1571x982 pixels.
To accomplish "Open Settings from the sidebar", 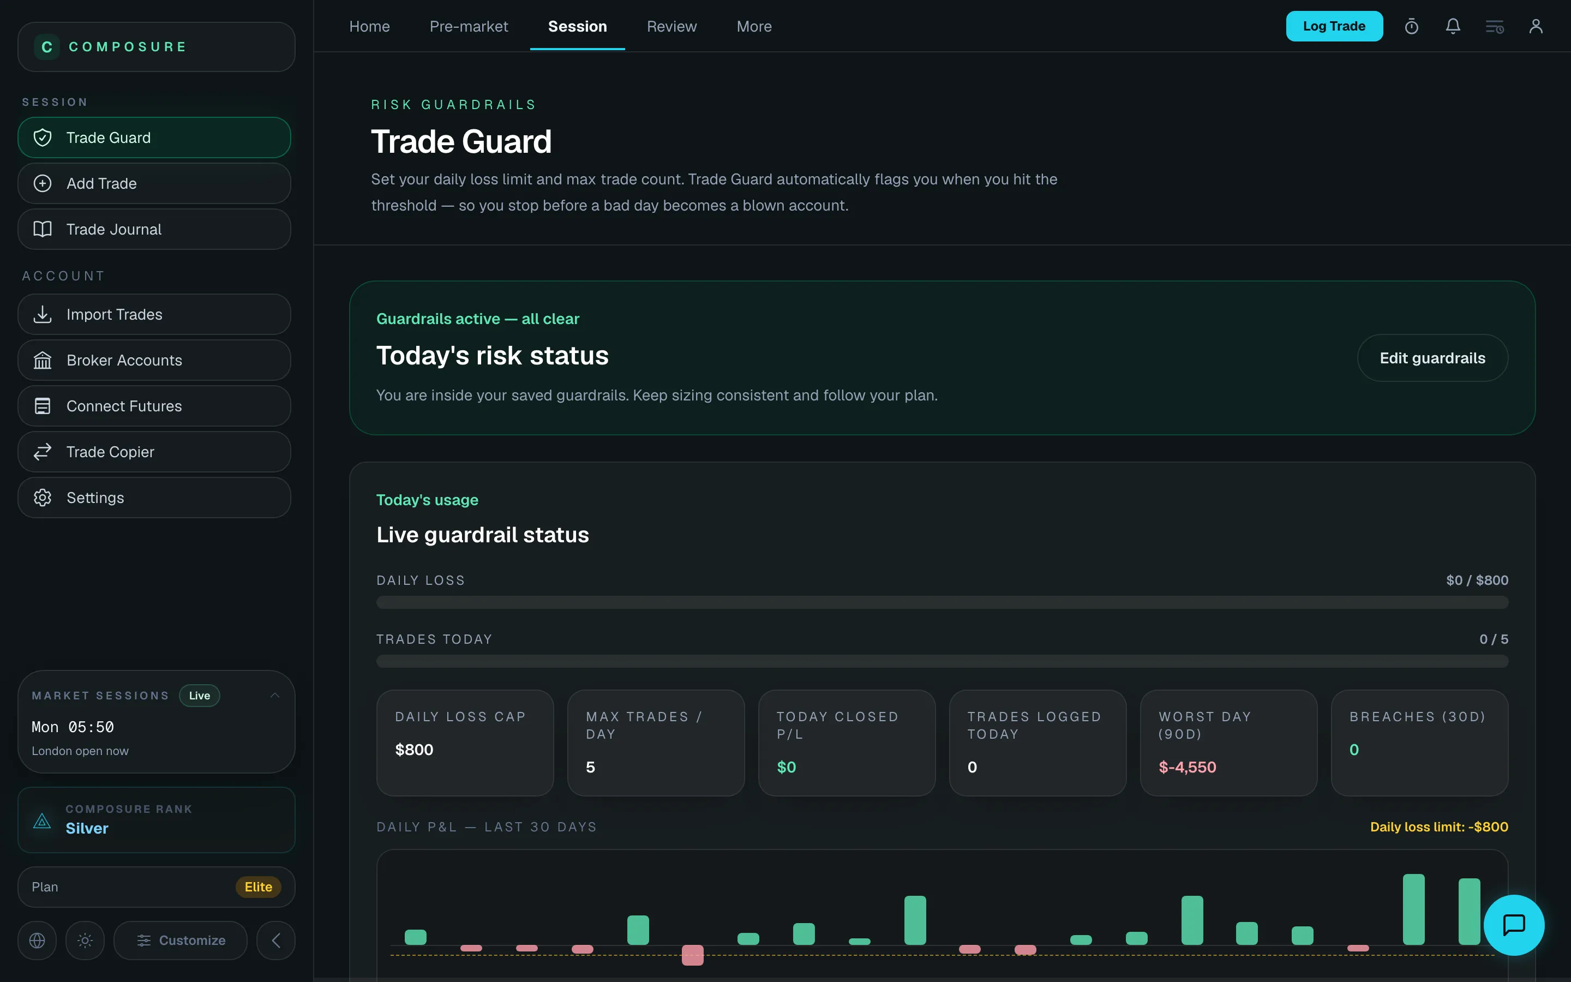I will [x=154, y=498].
